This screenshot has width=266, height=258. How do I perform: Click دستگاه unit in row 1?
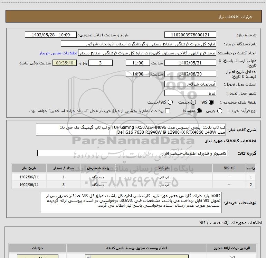[98, 177]
